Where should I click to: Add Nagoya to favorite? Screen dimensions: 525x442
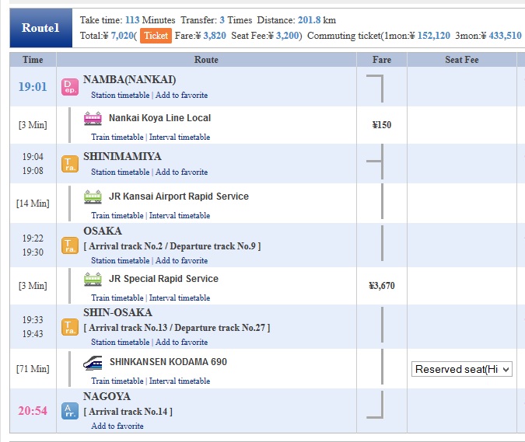click(x=117, y=426)
